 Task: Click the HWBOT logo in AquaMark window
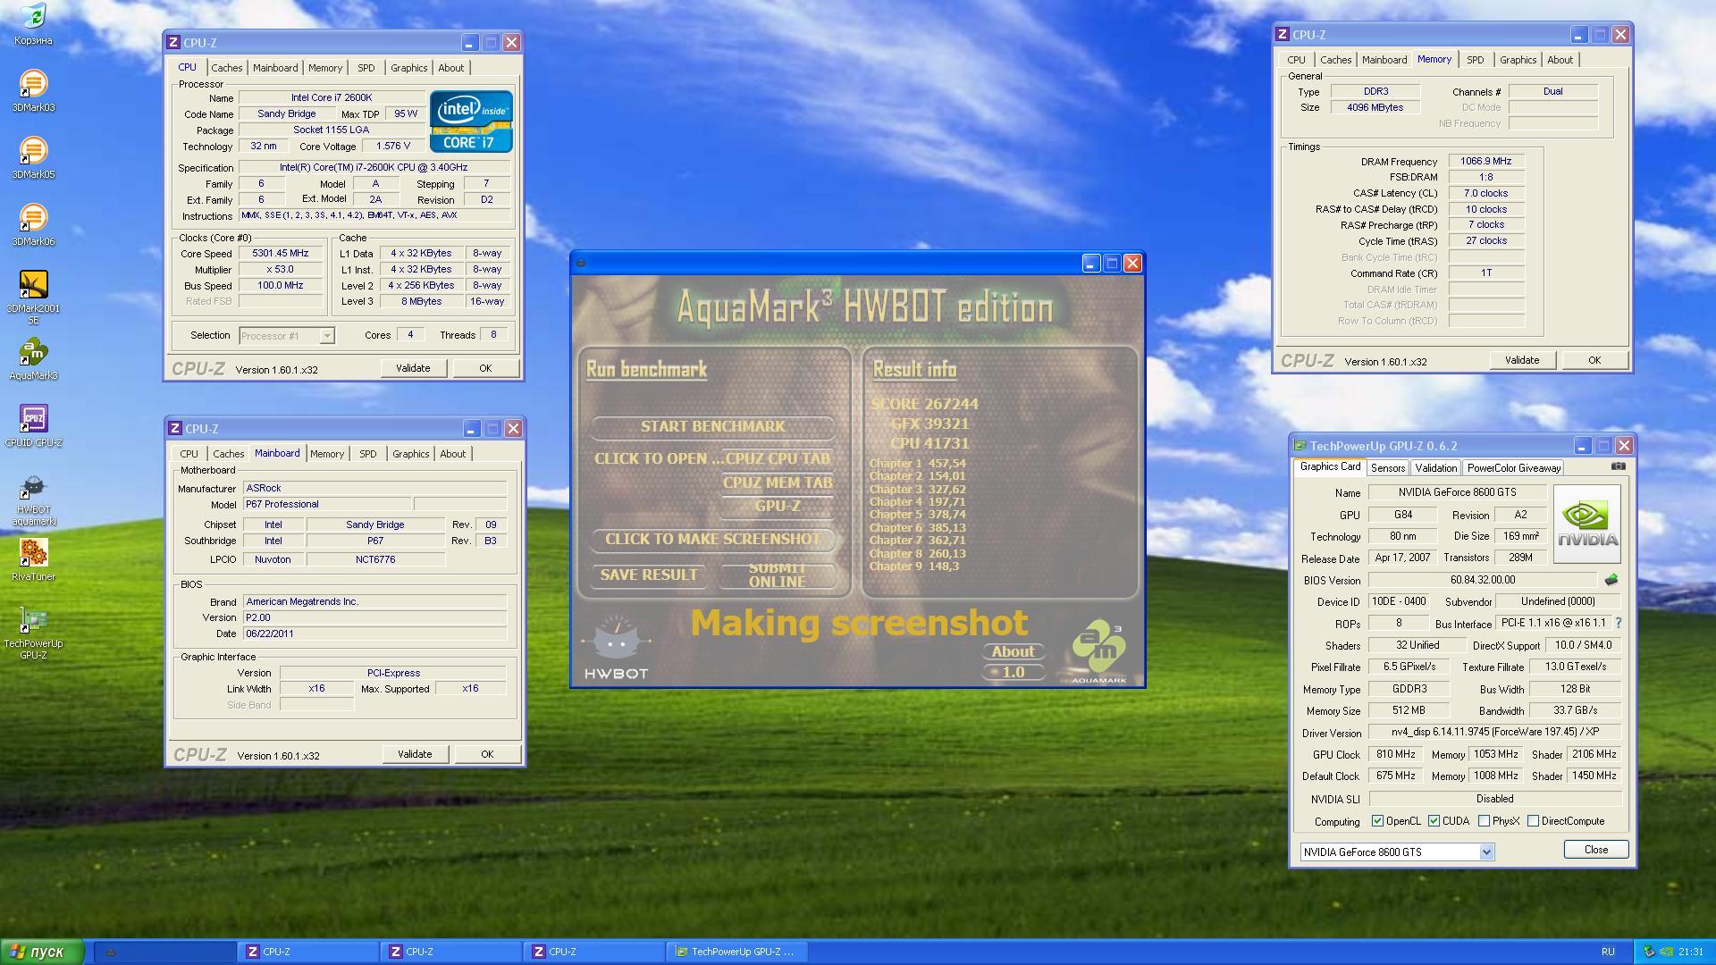[616, 647]
